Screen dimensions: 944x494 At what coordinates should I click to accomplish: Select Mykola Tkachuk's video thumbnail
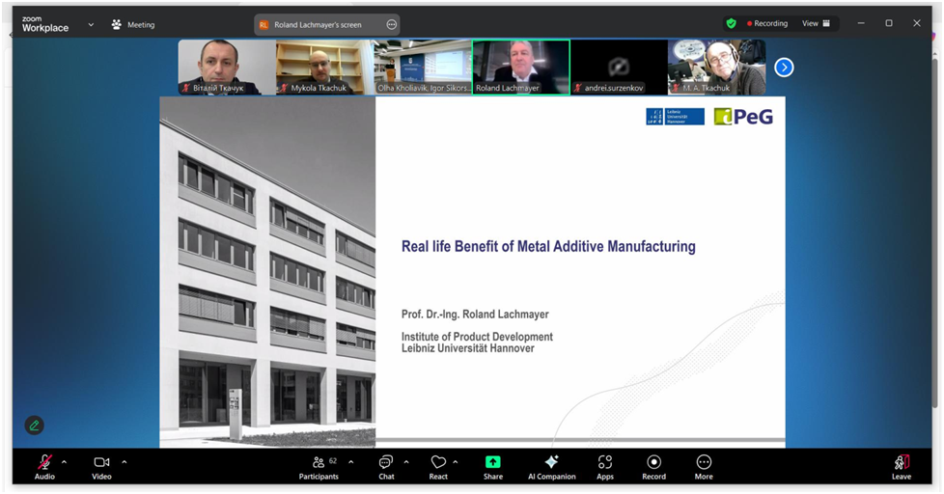323,67
